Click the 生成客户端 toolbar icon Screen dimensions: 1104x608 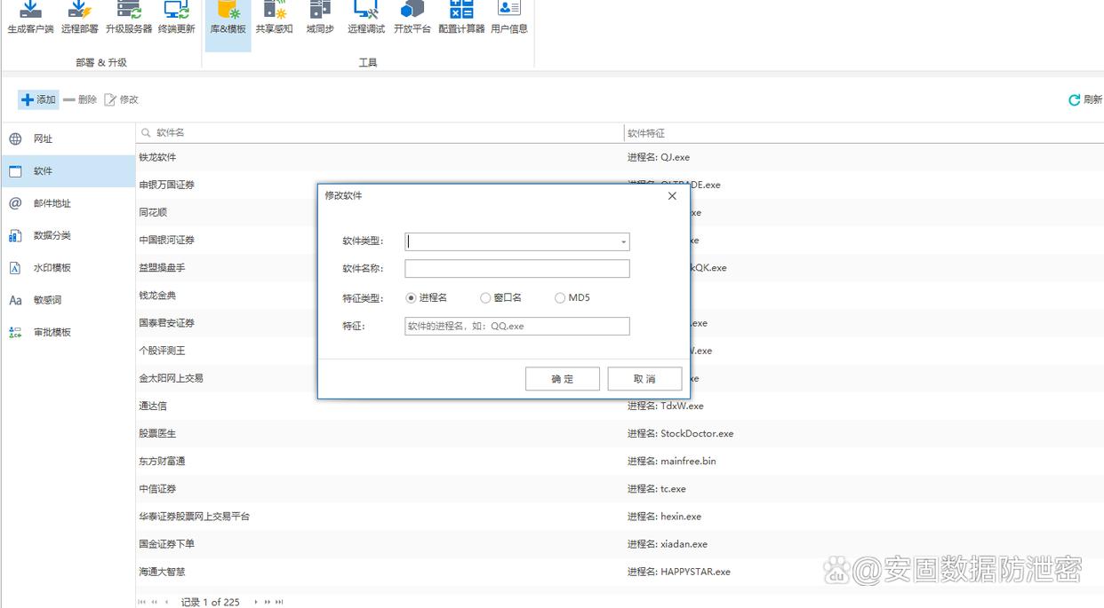click(30, 12)
